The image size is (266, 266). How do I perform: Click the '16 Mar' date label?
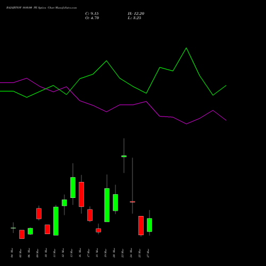(x=80, y=253)
